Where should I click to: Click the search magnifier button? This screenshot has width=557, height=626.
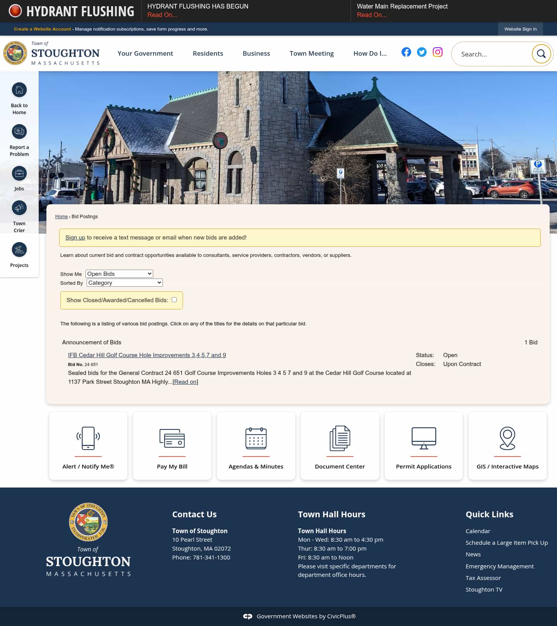[541, 54]
